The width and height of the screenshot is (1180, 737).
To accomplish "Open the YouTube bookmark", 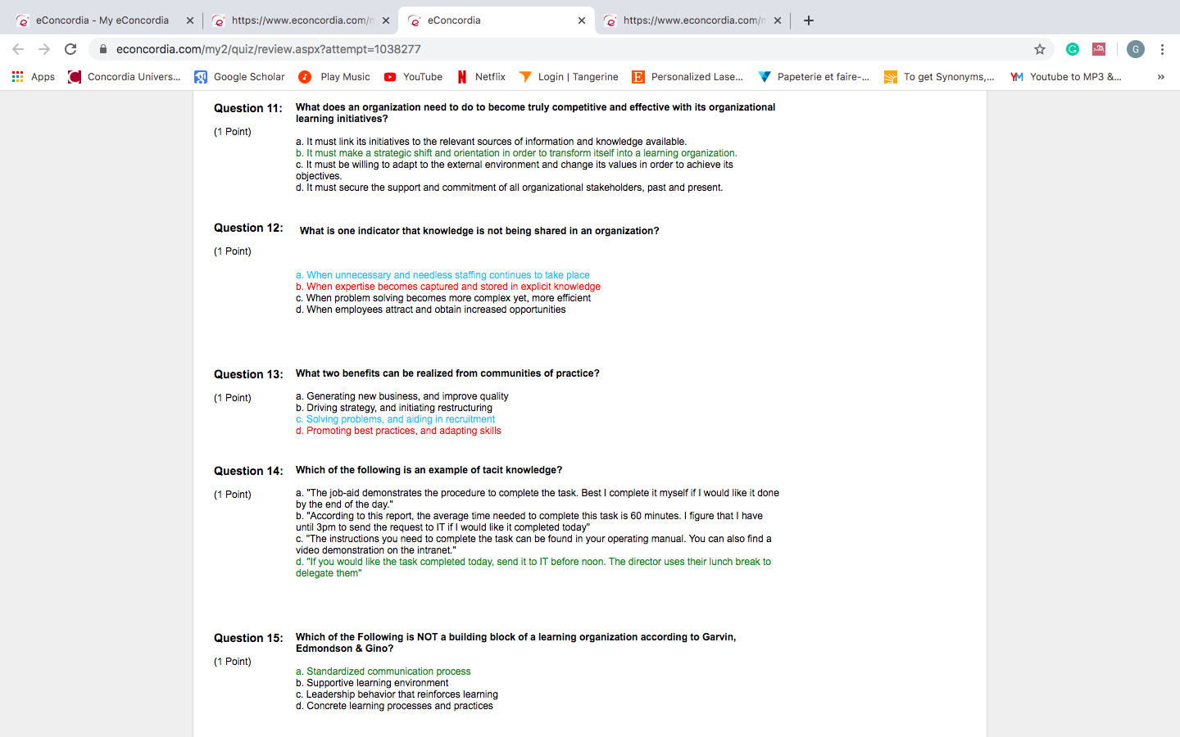I will click(413, 77).
